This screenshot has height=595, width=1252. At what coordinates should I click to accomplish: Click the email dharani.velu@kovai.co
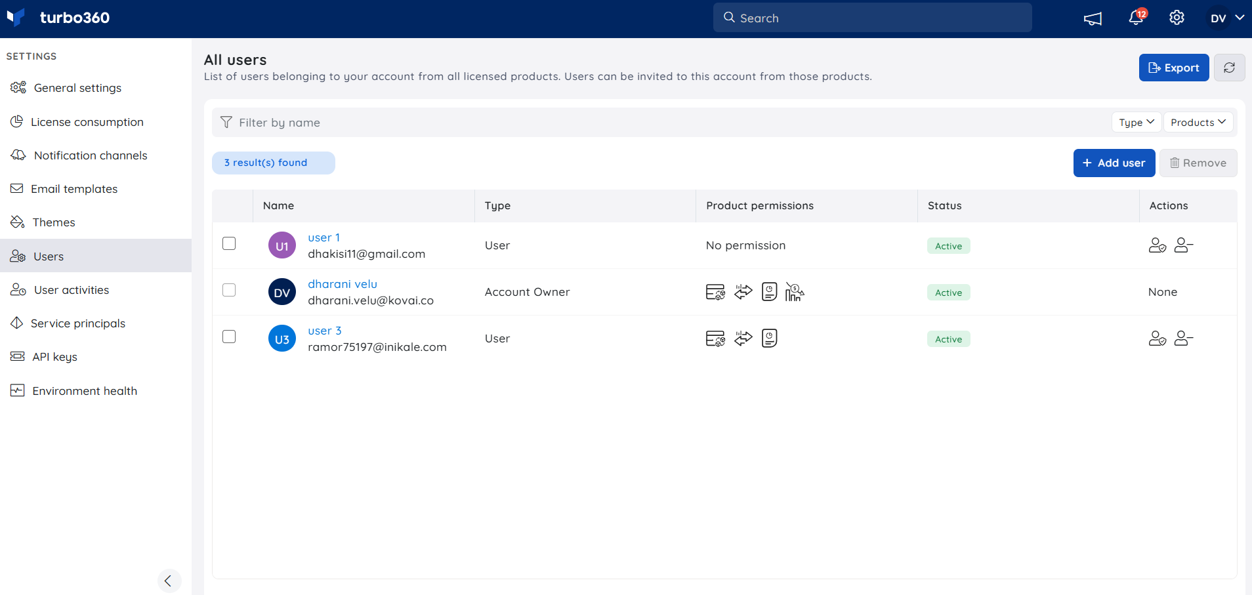click(371, 300)
